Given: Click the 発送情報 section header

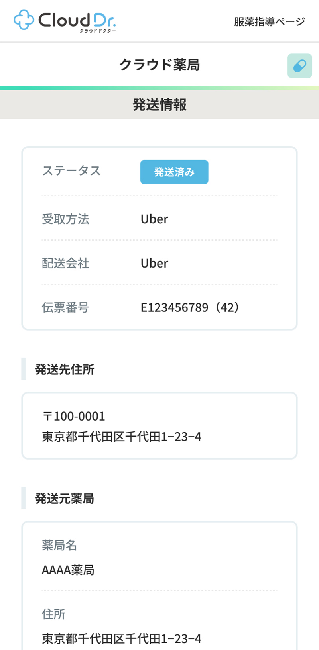Looking at the screenshot, I should click(x=159, y=105).
